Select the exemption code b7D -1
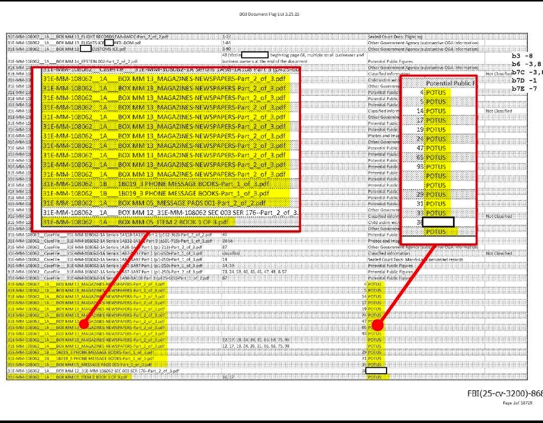Viewport: 543px width, 423px height. (524, 80)
